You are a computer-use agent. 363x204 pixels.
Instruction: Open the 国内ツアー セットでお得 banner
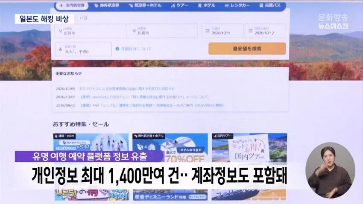pyautogui.click(x=249, y=148)
